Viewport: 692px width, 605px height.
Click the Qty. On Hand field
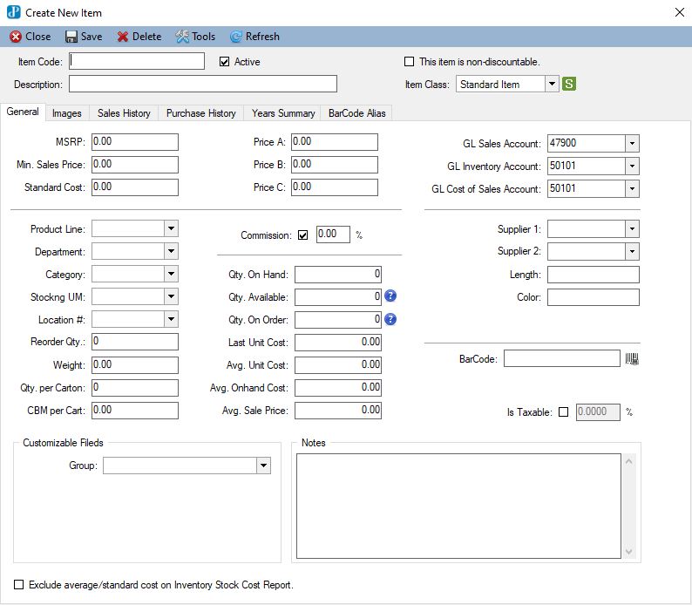click(x=338, y=275)
